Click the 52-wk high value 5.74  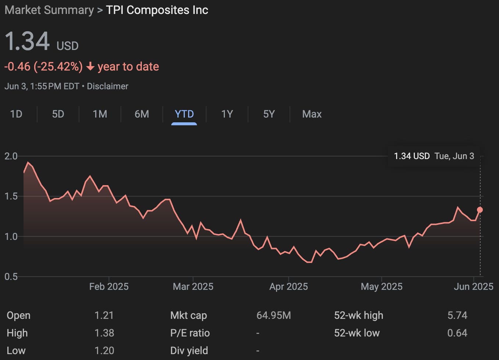point(457,315)
